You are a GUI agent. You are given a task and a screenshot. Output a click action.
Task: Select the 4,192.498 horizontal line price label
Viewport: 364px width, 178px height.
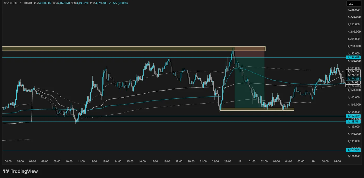[353, 57]
